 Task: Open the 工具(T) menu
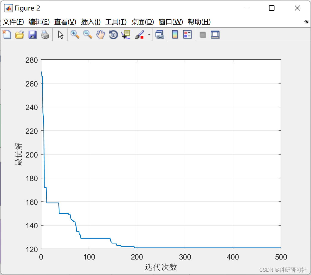coord(116,22)
